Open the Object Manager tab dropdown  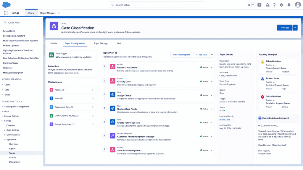(x=59, y=13)
